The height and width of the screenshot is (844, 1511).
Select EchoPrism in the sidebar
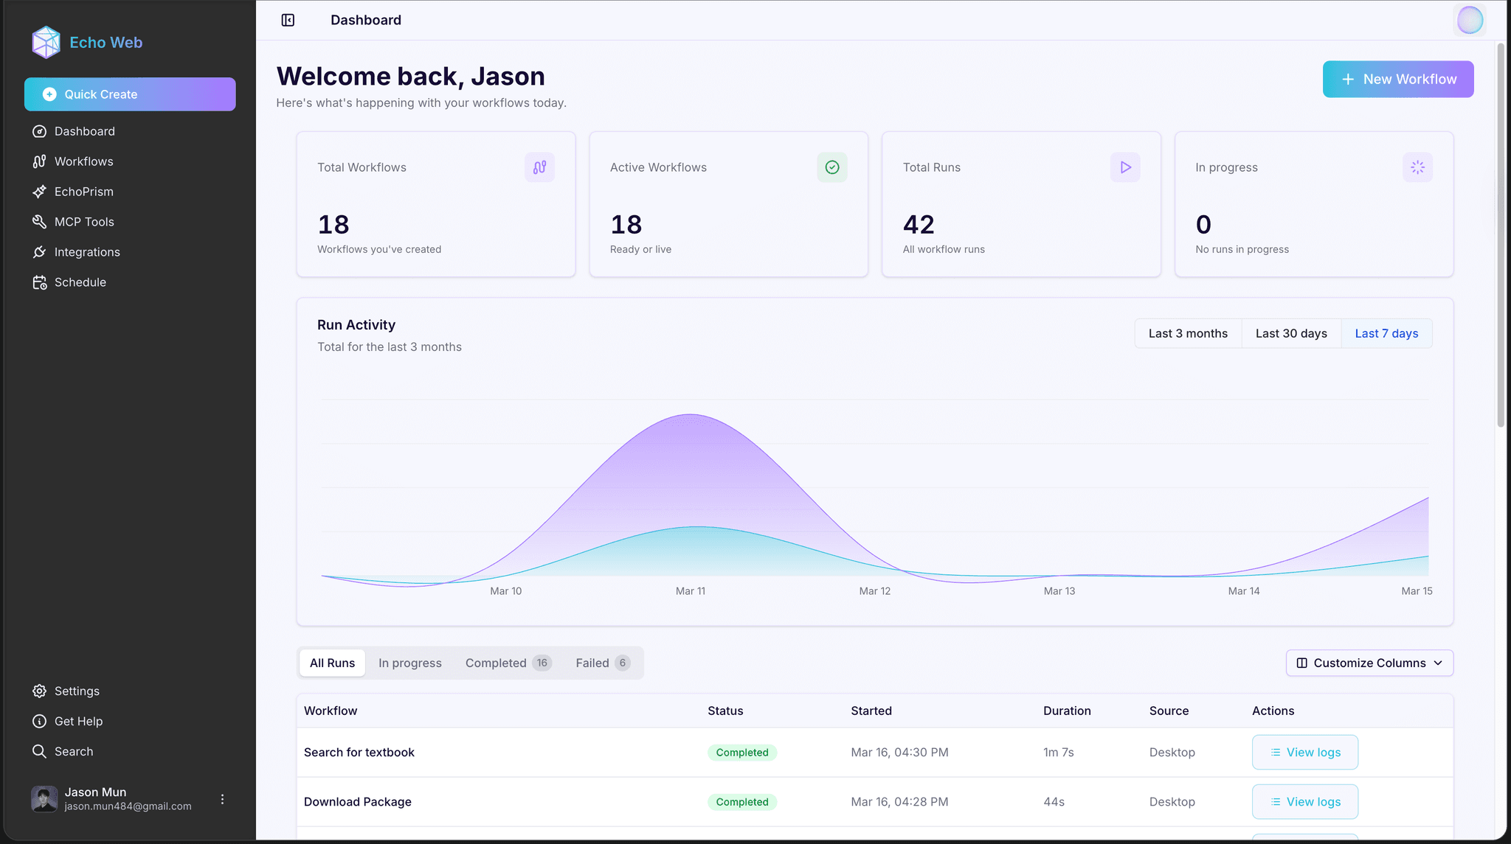(x=84, y=191)
